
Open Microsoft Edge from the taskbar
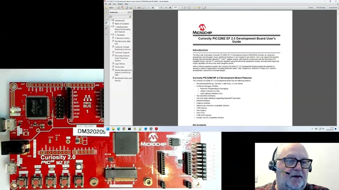pos(118,129)
